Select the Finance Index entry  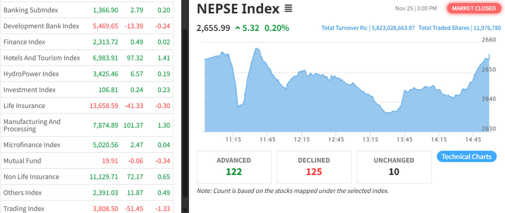(24, 42)
